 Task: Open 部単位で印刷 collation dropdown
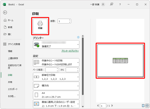(x=56, y=77)
